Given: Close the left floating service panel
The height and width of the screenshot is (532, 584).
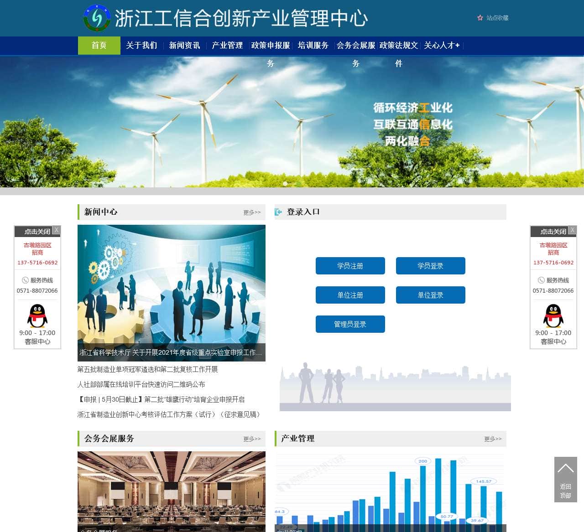Looking at the screenshot, I should click(57, 230).
